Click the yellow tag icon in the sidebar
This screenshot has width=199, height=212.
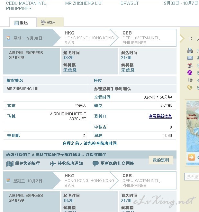click(190, 88)
